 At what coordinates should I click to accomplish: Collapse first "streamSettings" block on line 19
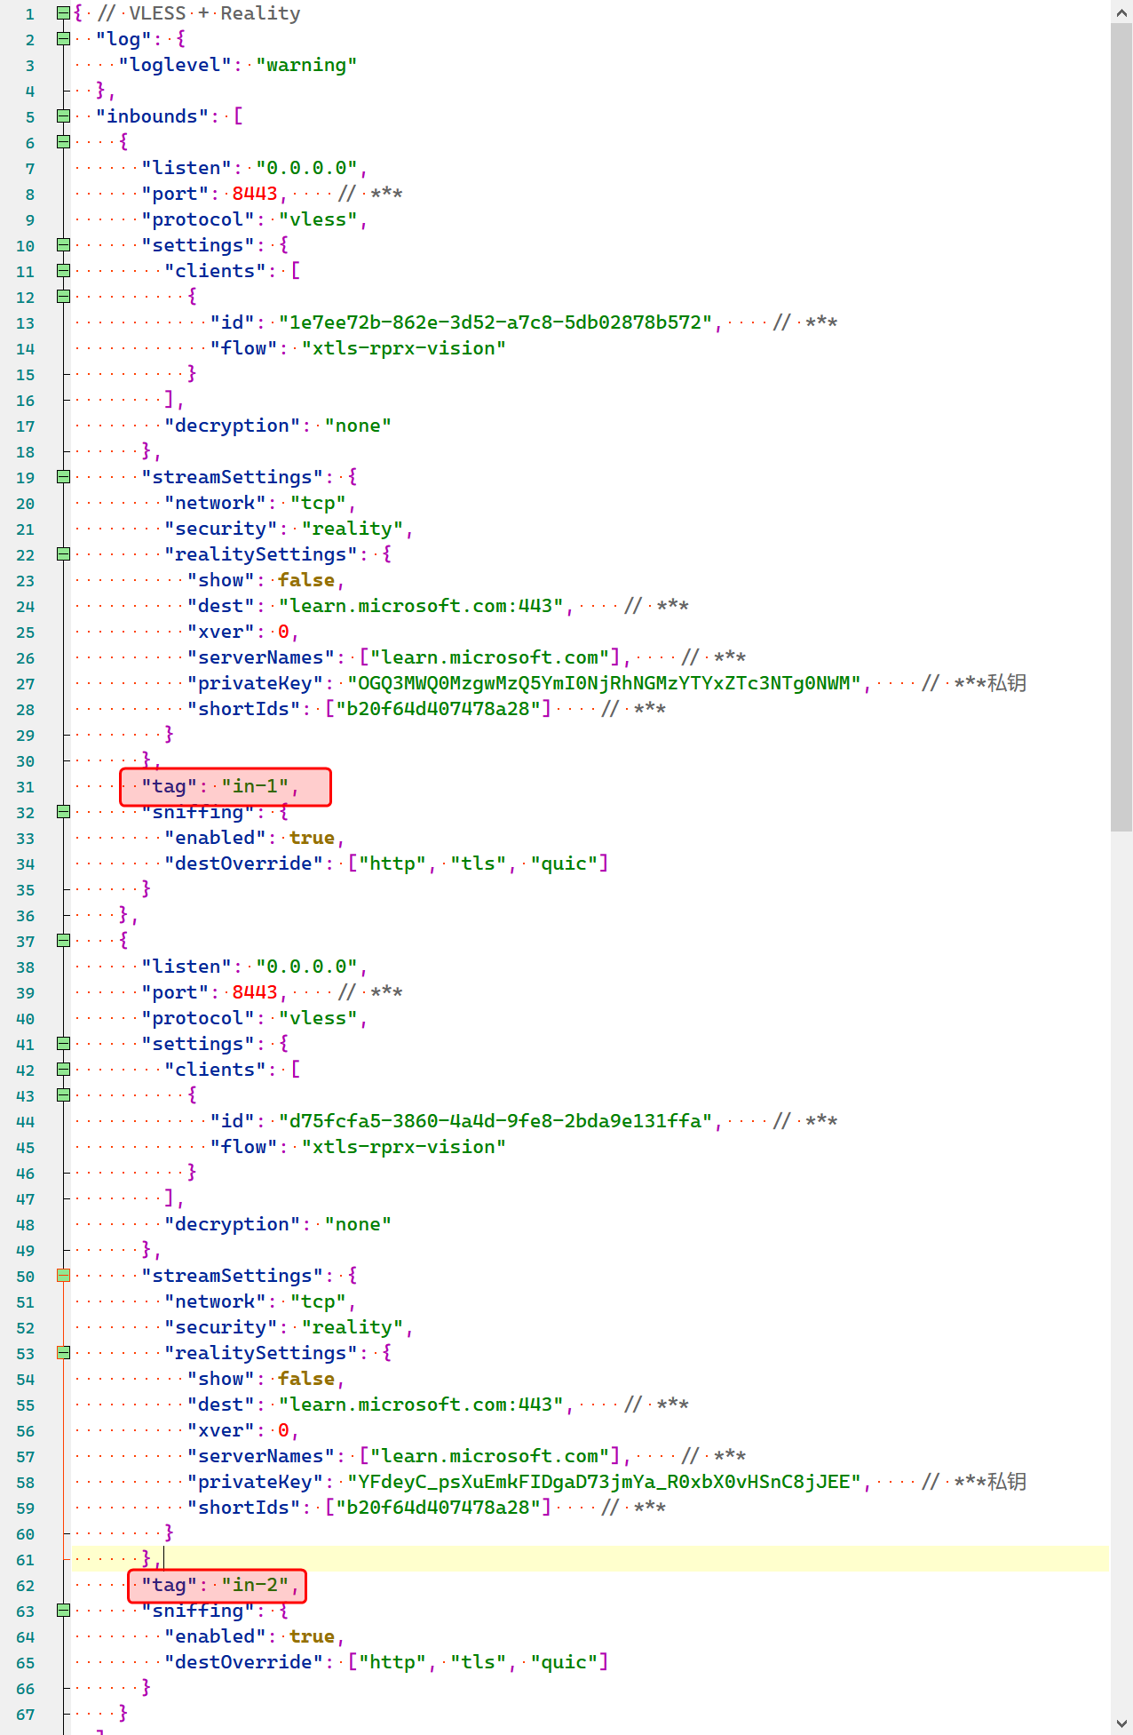coord(63,477)
